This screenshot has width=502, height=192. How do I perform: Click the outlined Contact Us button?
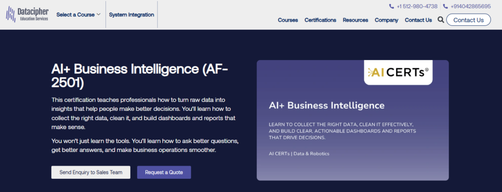point(468,20)
